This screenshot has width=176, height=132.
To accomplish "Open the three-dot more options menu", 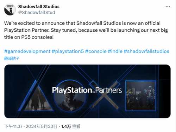I will click(x=168, y=7).
